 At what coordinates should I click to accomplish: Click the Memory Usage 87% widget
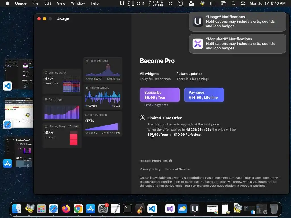coord(62,82)
